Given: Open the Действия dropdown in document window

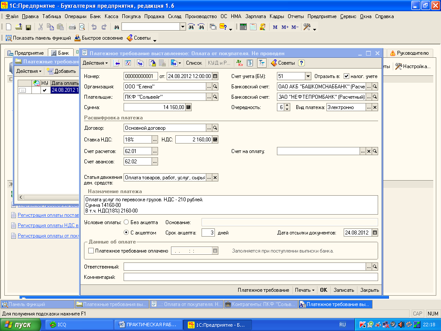Looking at the screenshot, I should coord(95,63).
